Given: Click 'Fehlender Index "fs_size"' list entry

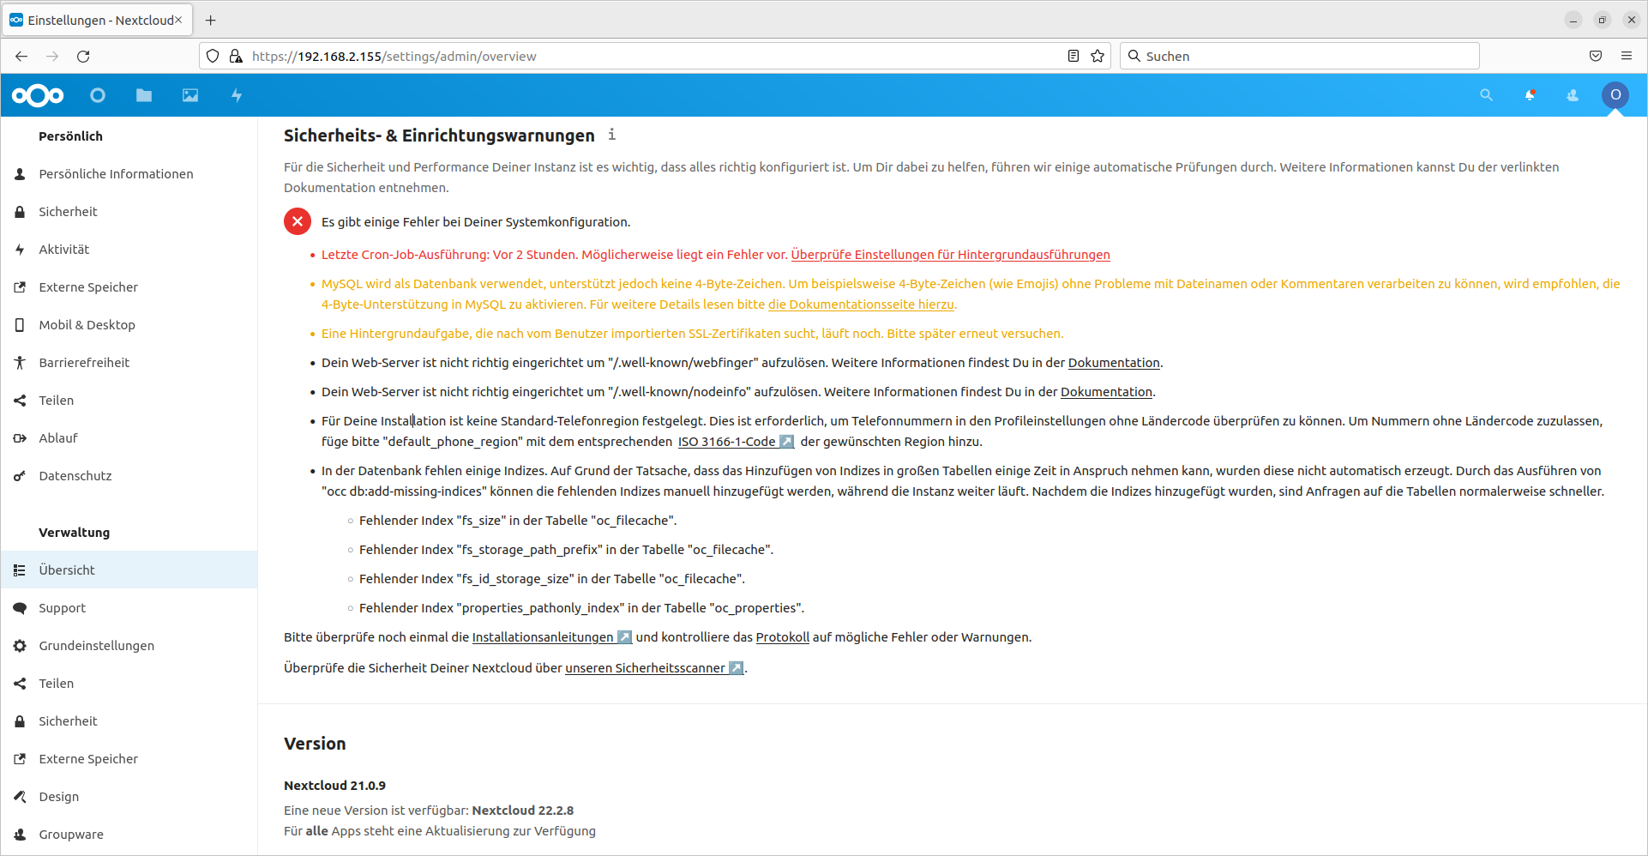Looking at the screenshot, I should click(x=518, y=521).
